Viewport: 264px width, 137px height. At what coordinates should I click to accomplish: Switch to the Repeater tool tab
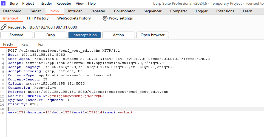coord(98,11)
